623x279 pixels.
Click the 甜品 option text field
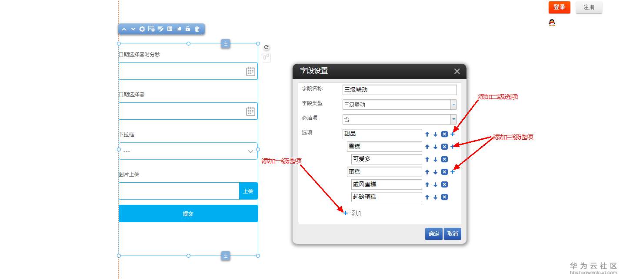(x=382, y=134)
